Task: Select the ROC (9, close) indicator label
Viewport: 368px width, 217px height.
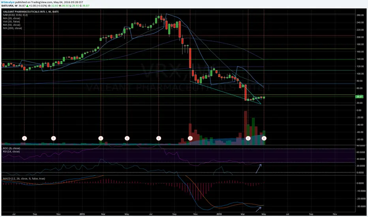Action: (x=11, y=148)
